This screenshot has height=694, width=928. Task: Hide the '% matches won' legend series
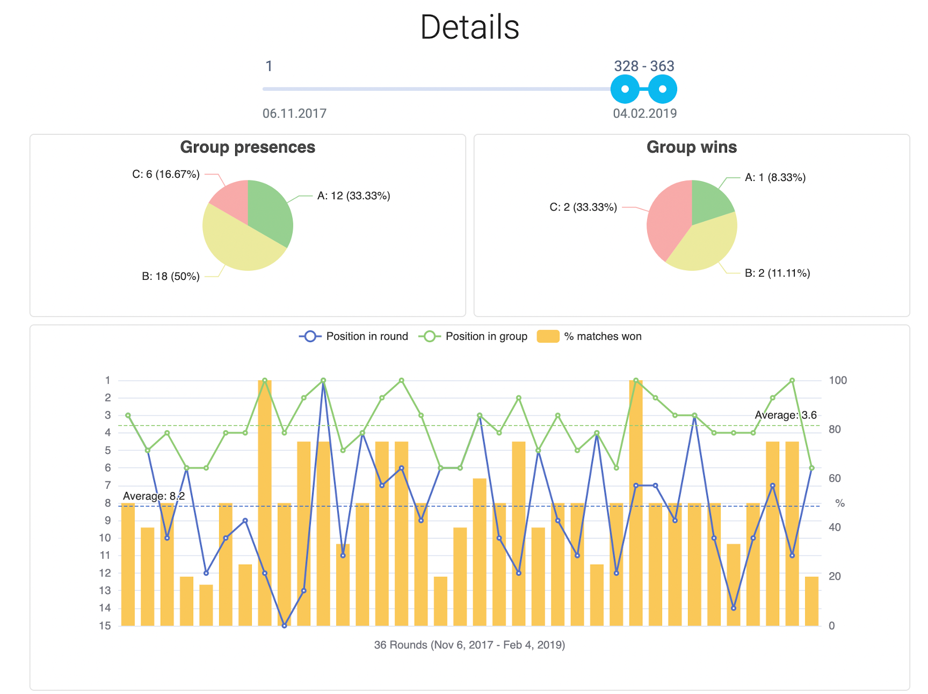(x=602, y=336)
